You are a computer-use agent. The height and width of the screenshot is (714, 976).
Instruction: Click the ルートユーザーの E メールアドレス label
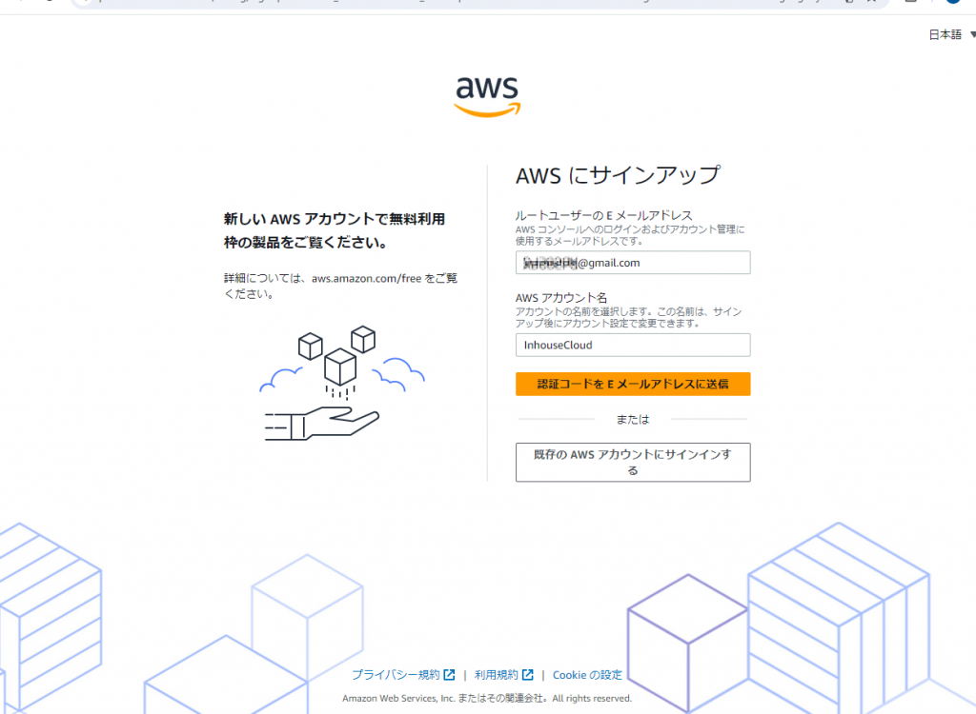pos(603,215)
